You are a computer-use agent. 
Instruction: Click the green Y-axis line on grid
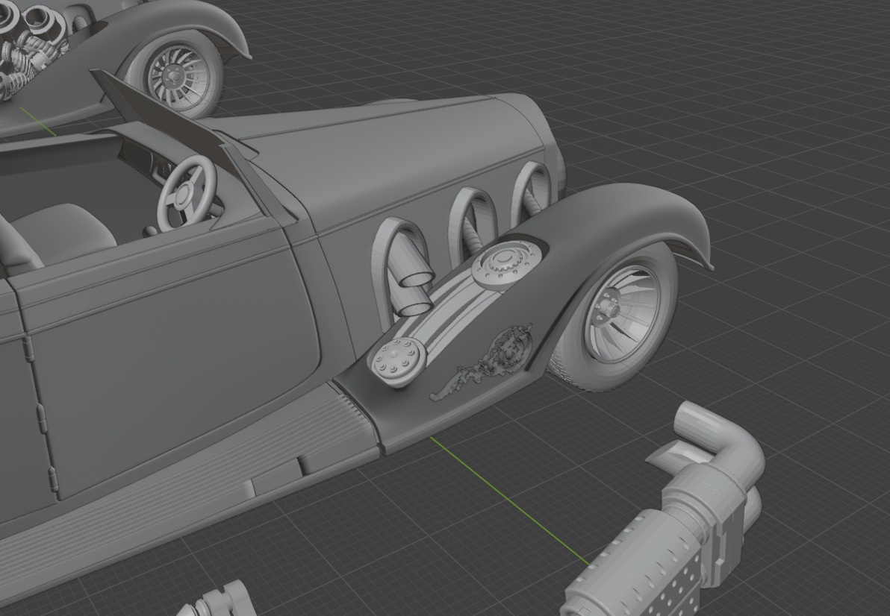coord(508,500)
